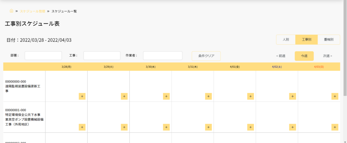Click the 4/01(金) column header
The height and width of the screenshot is (143, 347).
[235, 67]
